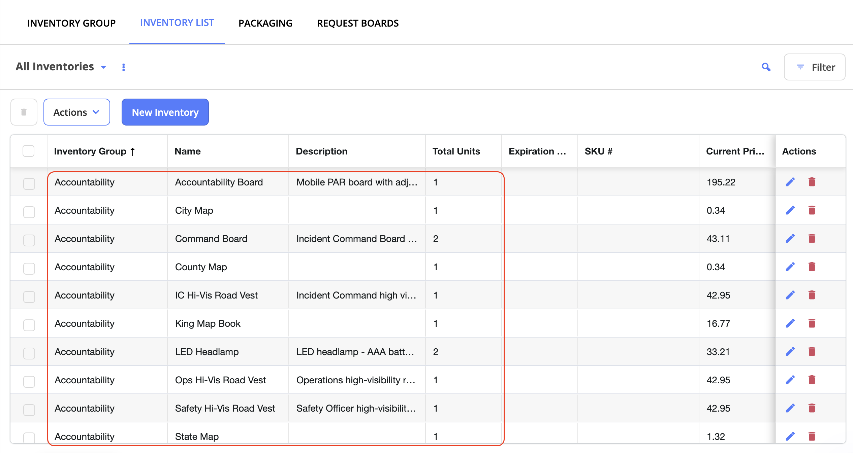
Task: Delete the County Map row
Action: [812, 267]
